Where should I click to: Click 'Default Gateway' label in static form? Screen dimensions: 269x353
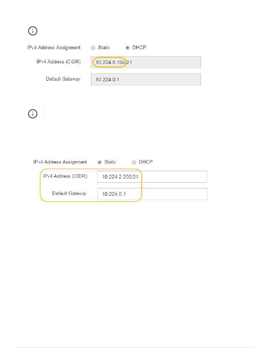pyautogui.click(x=70, y=193)
